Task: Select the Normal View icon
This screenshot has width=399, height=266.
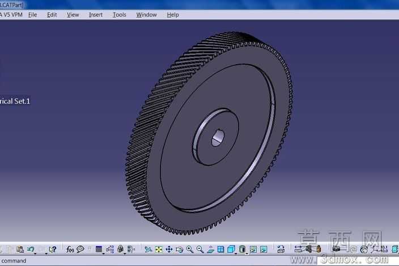Action: click(210, 250)
